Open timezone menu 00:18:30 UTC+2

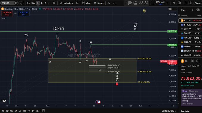(169, 111)
